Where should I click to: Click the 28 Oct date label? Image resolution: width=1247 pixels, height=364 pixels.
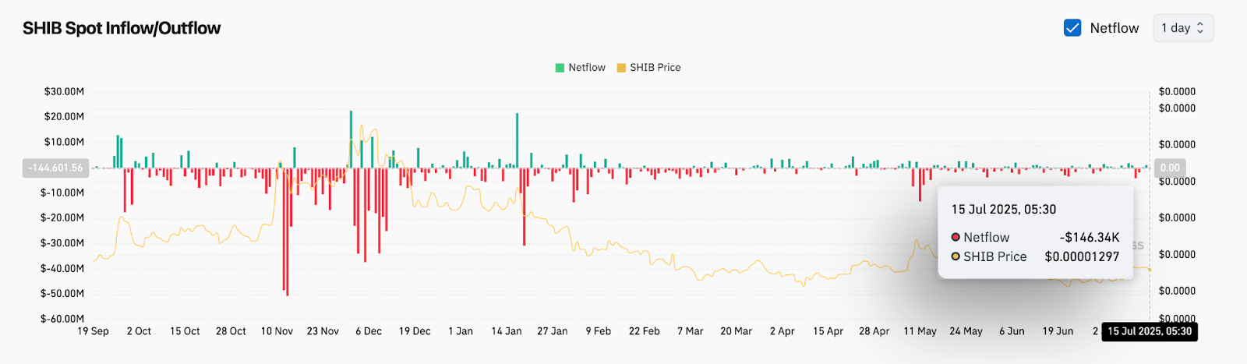coord(231,331)
